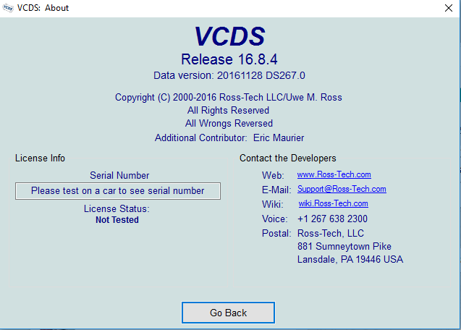Click the Serial Number field
Screen dimensions: 461x330
118,191
